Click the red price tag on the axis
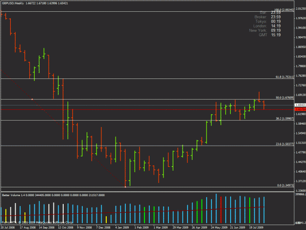The height and width of the screenshot is (230, 306). coord(300,109)
